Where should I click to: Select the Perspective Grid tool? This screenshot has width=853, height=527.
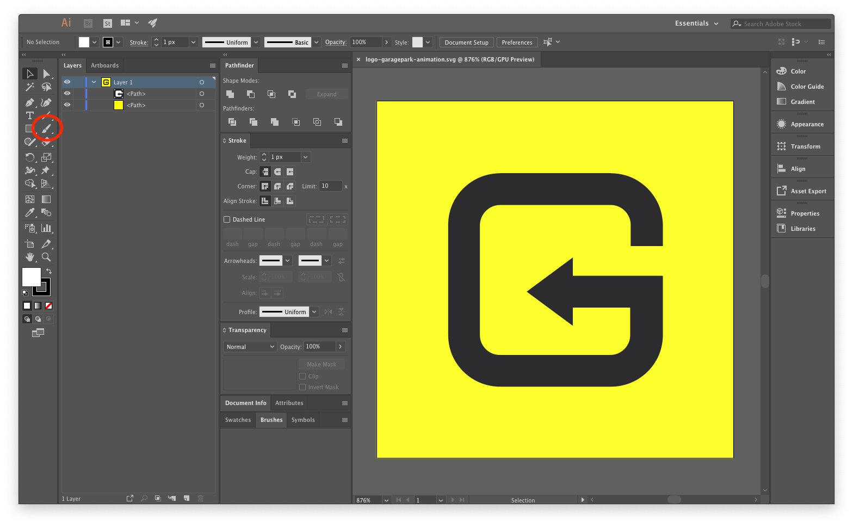(x=46, y=184)
